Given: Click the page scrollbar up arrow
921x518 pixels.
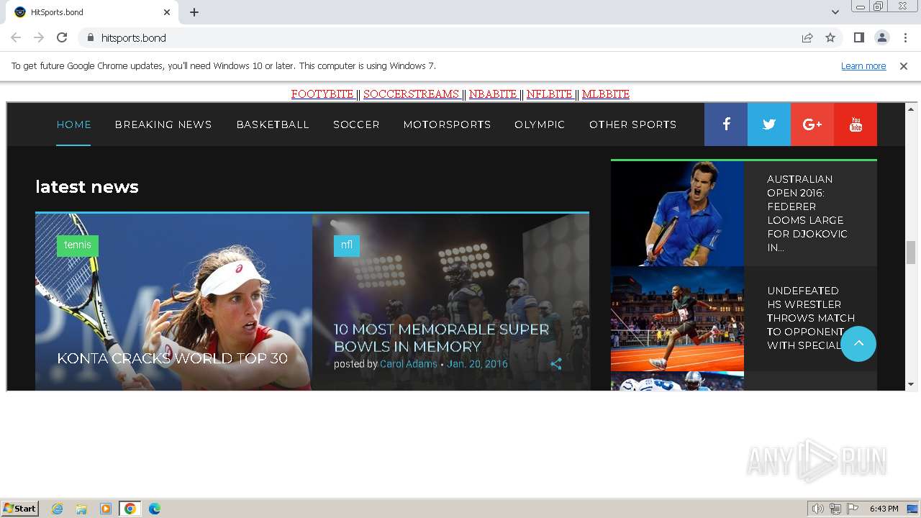Looking at the screenshot, I should (x=911, y=109).
